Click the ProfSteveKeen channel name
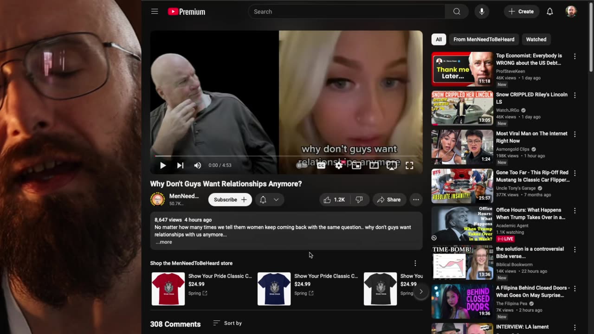The width and height of the screenshot is (594, 334). coord(510,71)
